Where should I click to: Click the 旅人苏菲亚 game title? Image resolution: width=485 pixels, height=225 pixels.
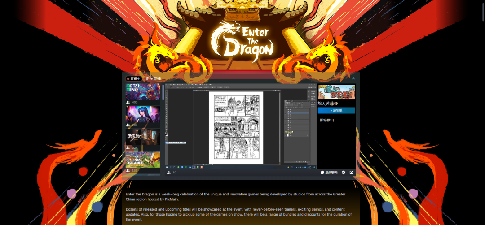point(328,104)
